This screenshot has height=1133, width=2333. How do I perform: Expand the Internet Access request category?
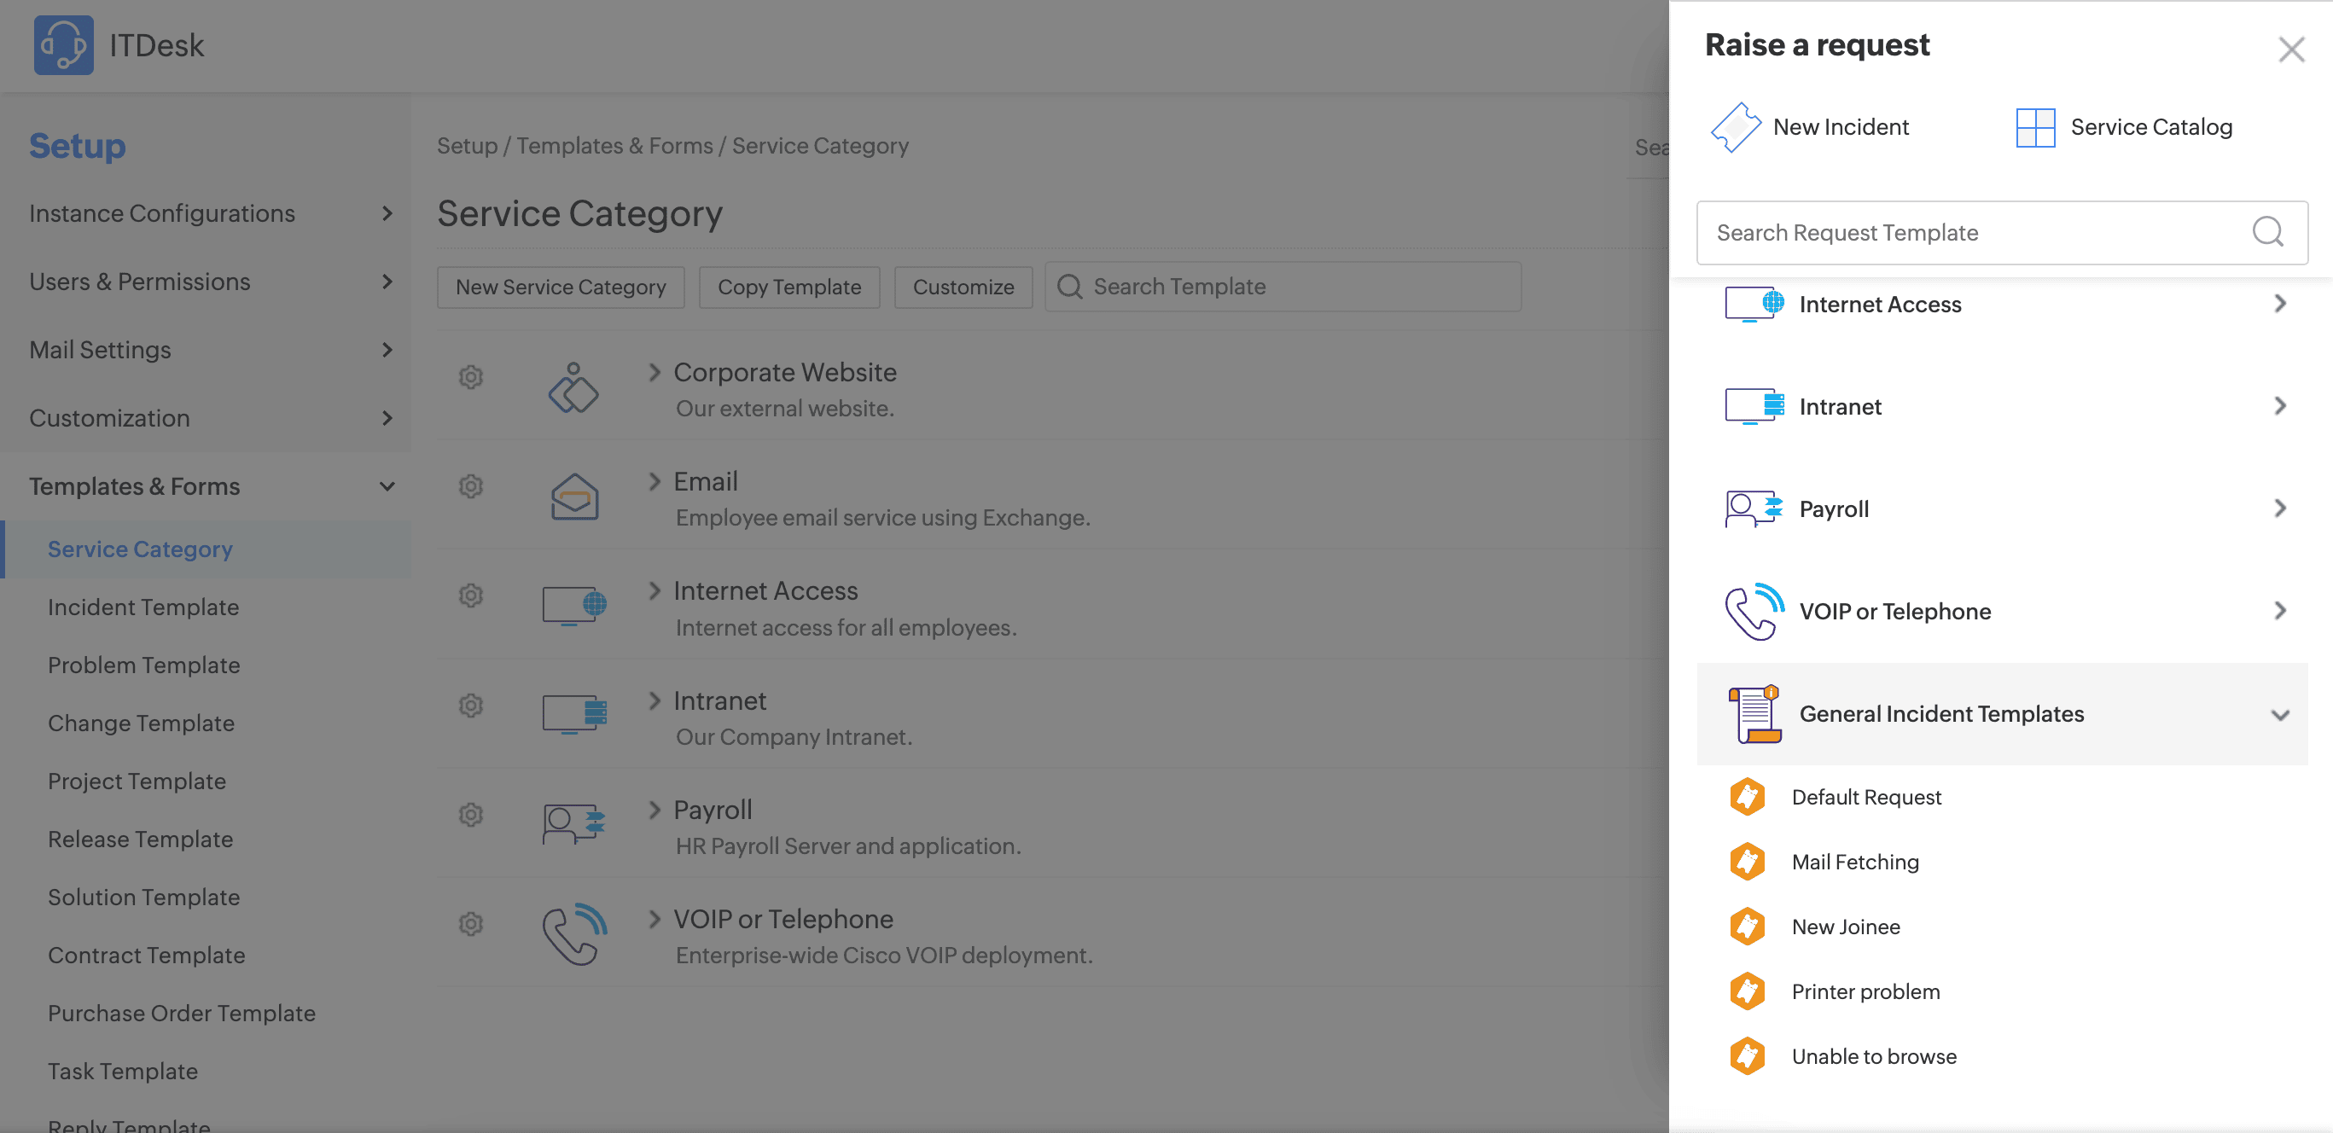point(2279,304)
